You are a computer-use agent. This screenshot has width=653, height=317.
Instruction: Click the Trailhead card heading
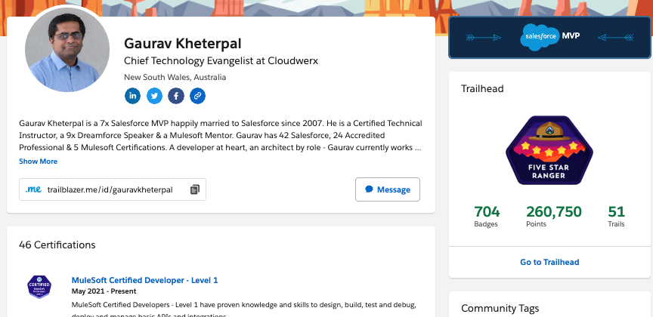point(482,88)
